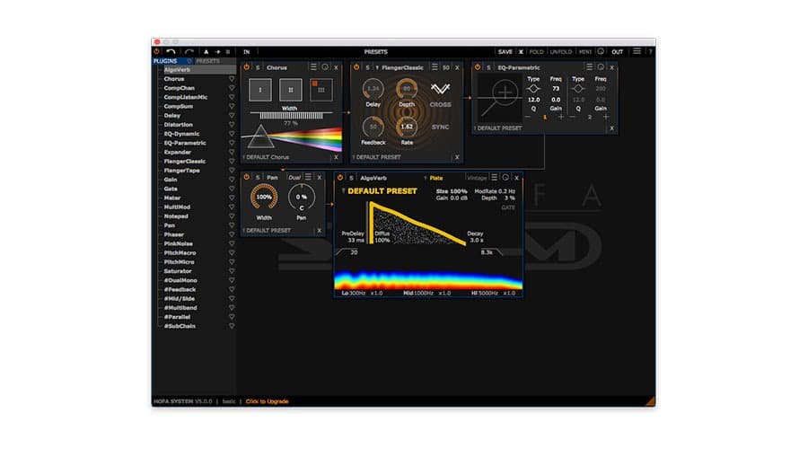Click the SAVE button in top bar

pyautogui.click(x=505, y=51)
